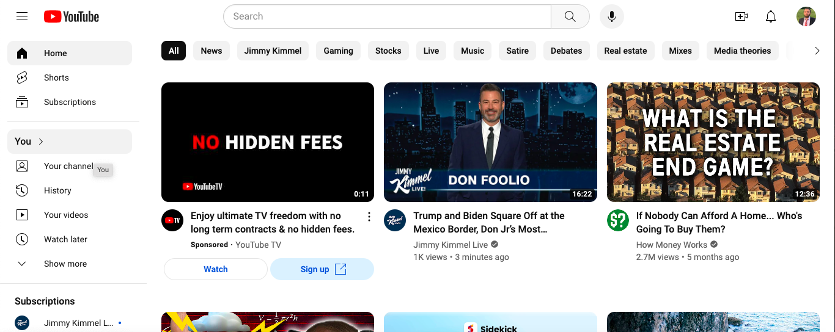Click the How Money Works channel avatar
Screen dimensions: 835x332
pos(618,220)
